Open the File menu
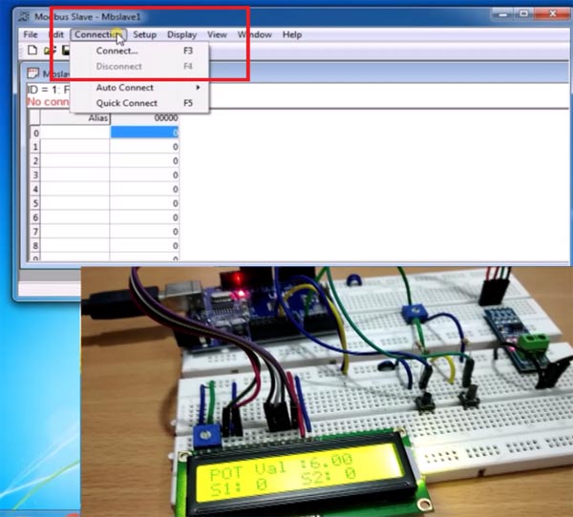 coord(31,34)
